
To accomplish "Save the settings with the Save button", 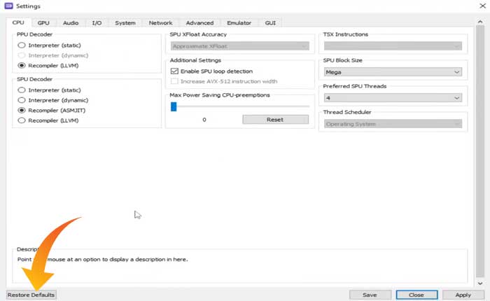I will (370, 295).
